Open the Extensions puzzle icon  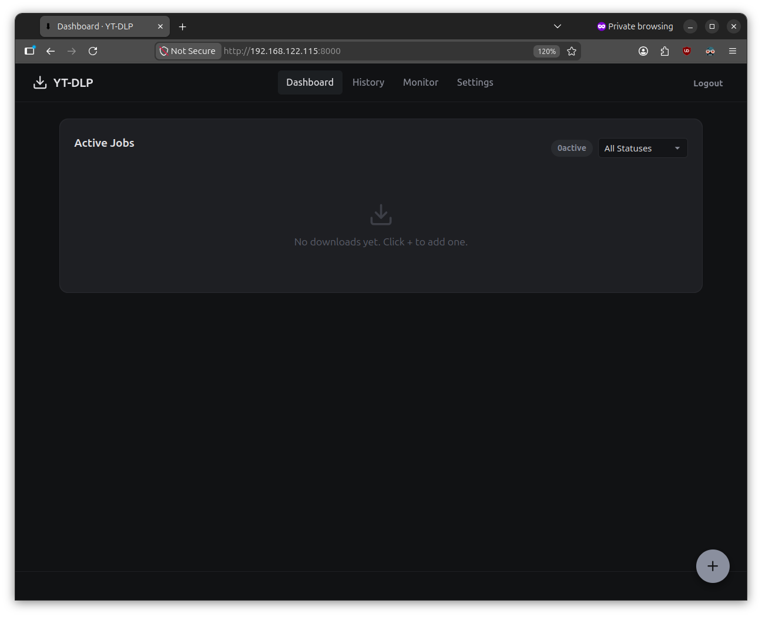[x=664, y=51]
